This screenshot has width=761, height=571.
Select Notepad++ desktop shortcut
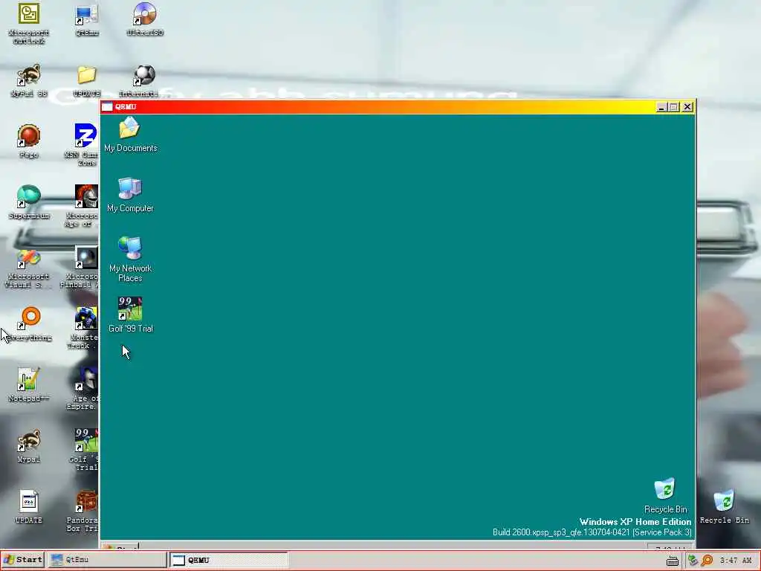click(29, 386)
